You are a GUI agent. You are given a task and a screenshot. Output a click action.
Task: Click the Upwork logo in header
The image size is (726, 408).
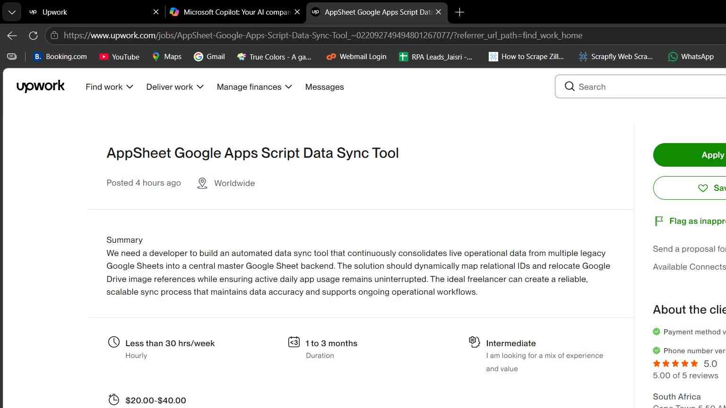tap(41, 86)
